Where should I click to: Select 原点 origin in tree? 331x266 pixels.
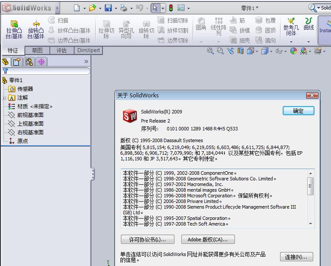[18, 141]
